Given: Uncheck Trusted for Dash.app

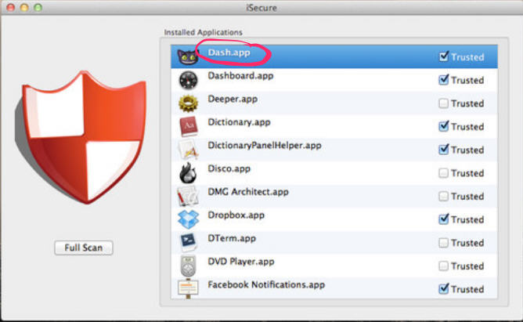Looking at the screenshot, I should (x=444, y=56).
